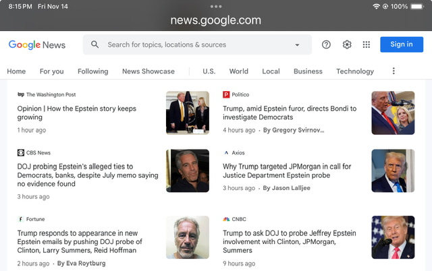Open the News Showcase tab
Viewport: 432px width, 271px height.
pyautogui.click(x=148, y=71)
